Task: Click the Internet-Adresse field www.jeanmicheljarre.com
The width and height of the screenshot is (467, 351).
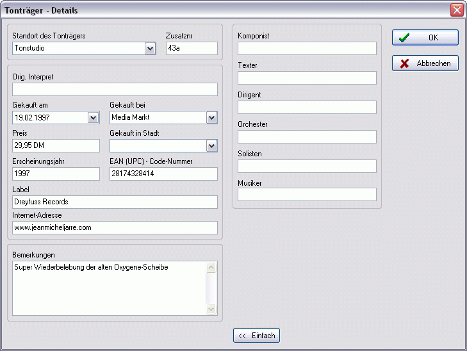Action: tap(115, 227)
